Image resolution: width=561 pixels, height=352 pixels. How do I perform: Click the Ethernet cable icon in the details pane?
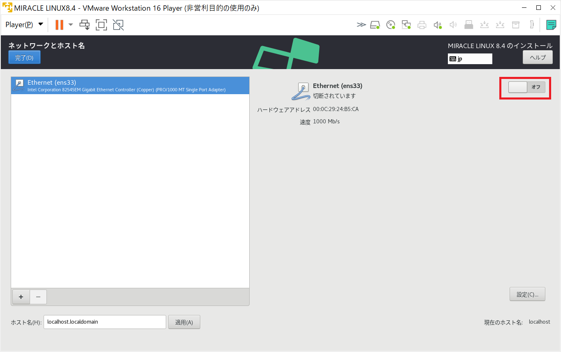click(301, 91)
